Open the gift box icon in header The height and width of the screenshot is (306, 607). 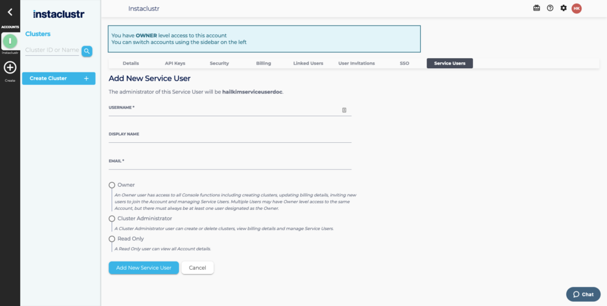(536, 8)
